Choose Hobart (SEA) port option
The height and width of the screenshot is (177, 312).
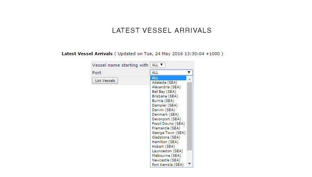[x=163, y=146]
